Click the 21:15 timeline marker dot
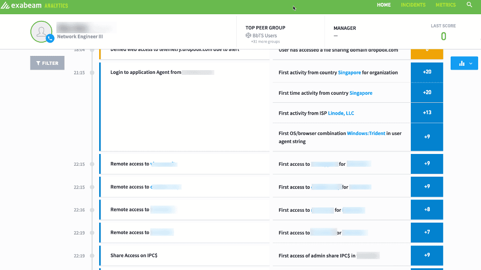Image resolution: width=481 pixels, height=270 pixels. click(92, 72)
